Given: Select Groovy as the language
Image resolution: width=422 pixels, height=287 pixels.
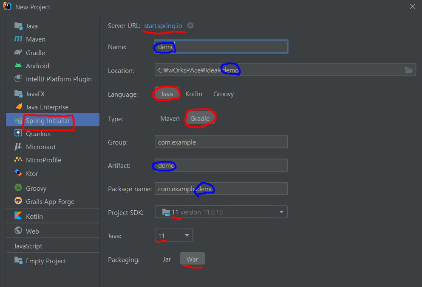Looking at the screenshot, I should [224, 94].
